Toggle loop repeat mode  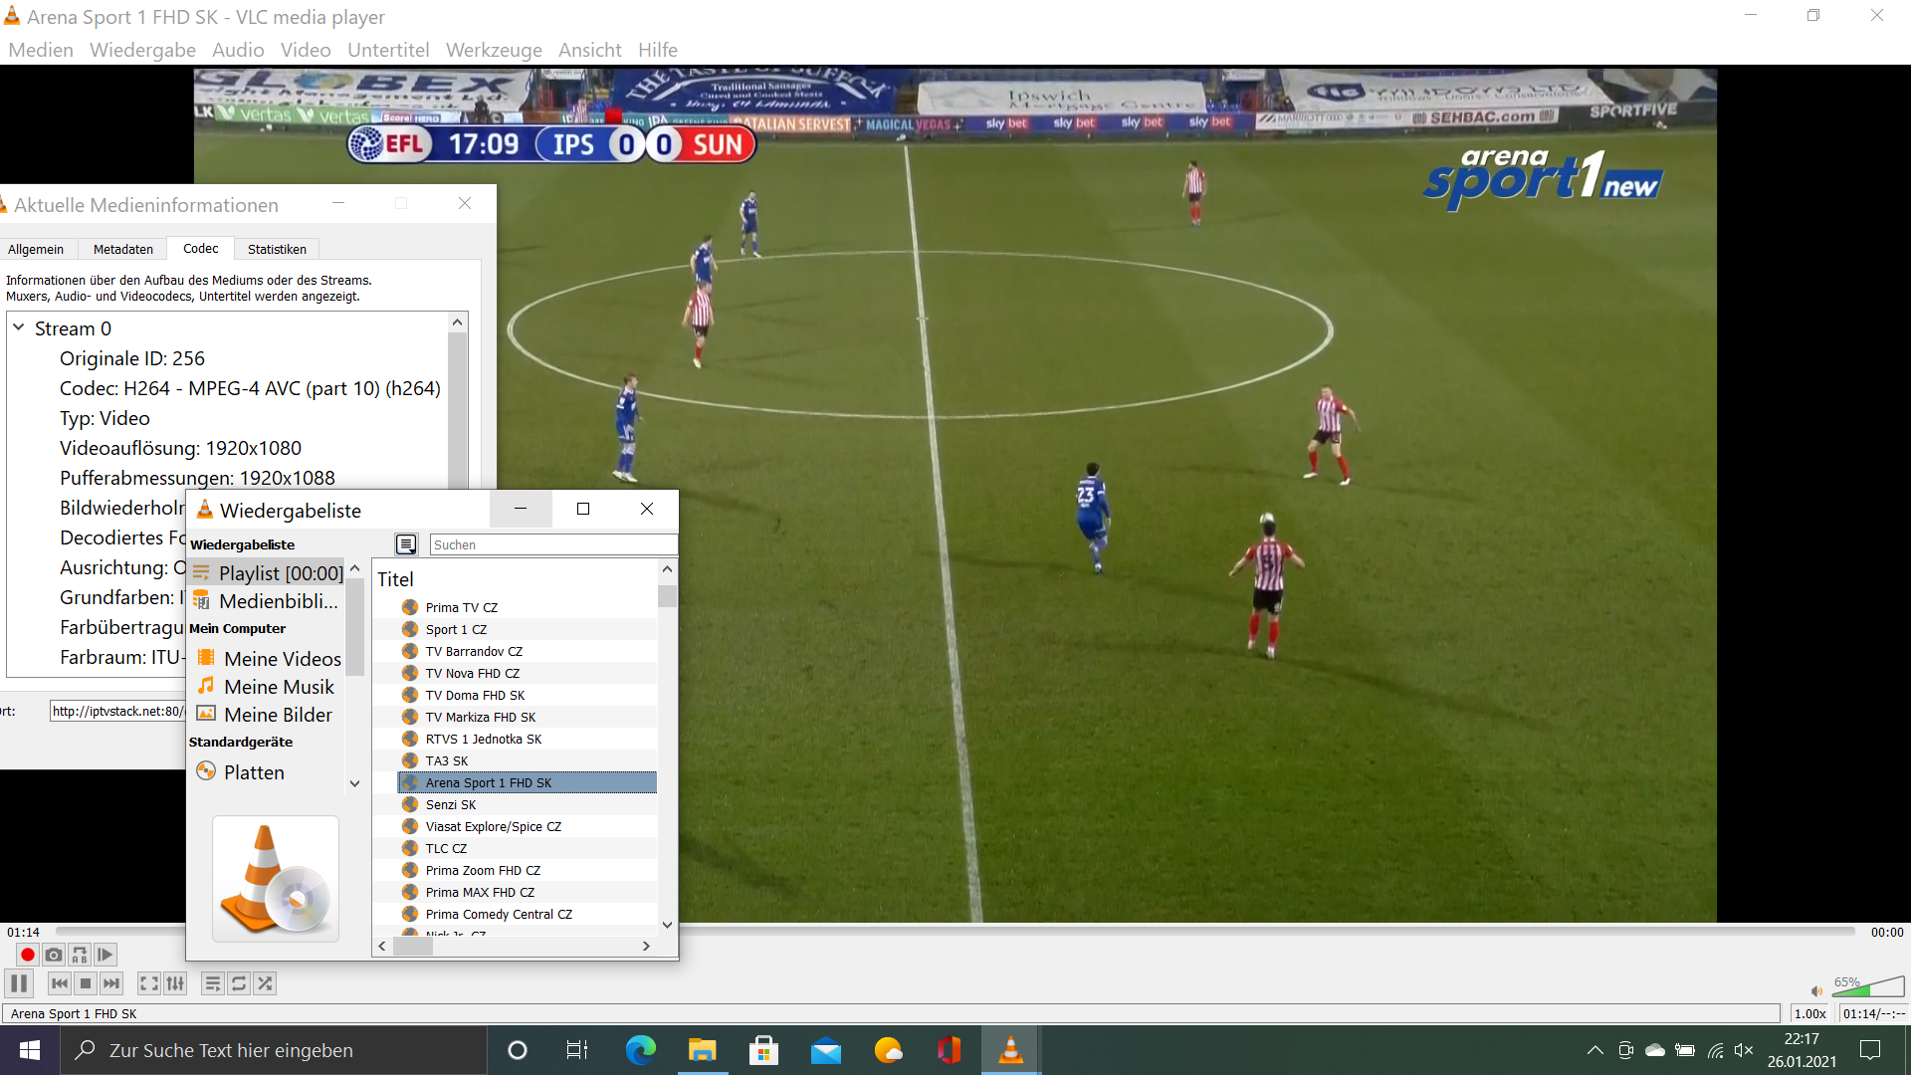pos(239,983)
